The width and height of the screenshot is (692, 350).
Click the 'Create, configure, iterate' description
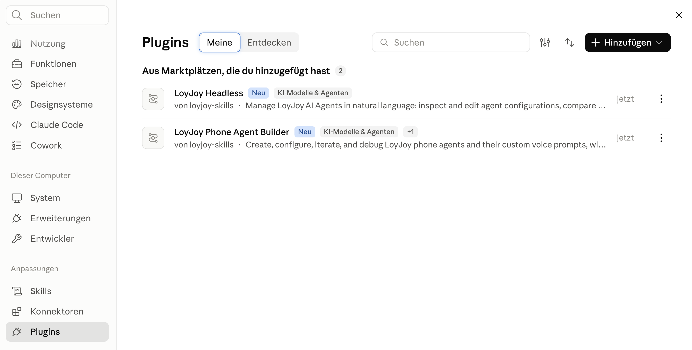(x=426, y=145)
